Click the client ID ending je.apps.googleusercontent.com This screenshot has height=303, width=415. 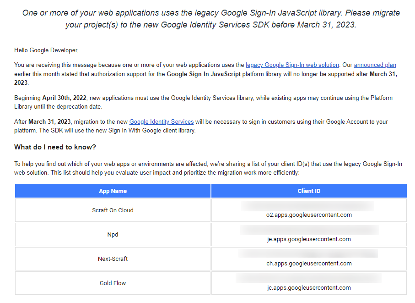pyautogui.click(x=309, y=239)
